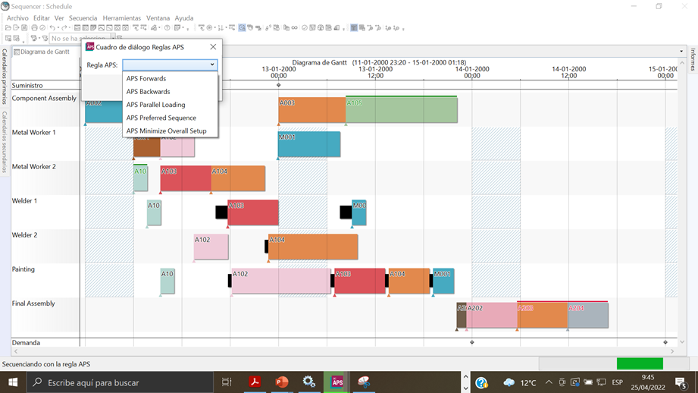698x393 pixels.
Task: Close the Reglas APS dialog
Action: 213,47
